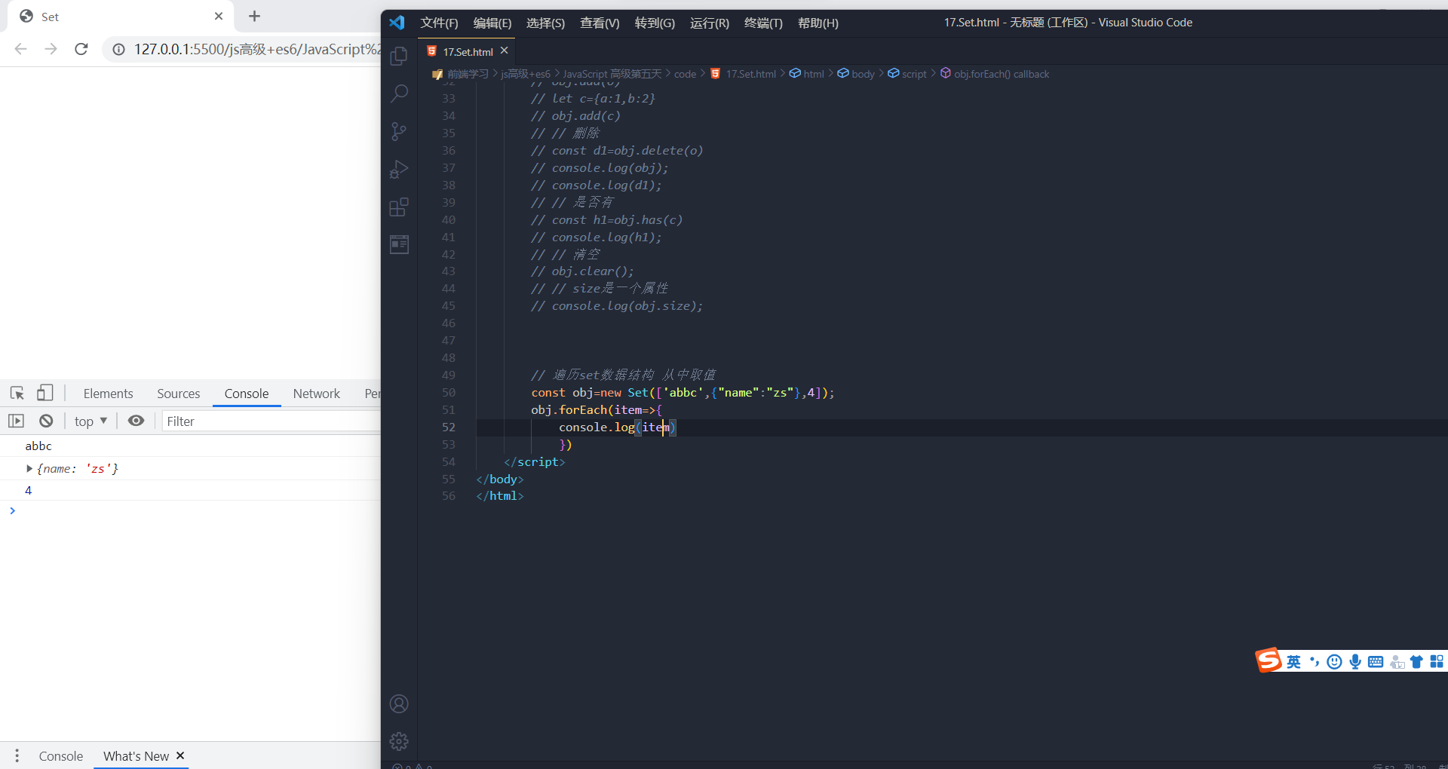The height and width of the screenshot is (769, 1448).
Task: Toggle the DevTools device toolbar
Action: point(45,393)
